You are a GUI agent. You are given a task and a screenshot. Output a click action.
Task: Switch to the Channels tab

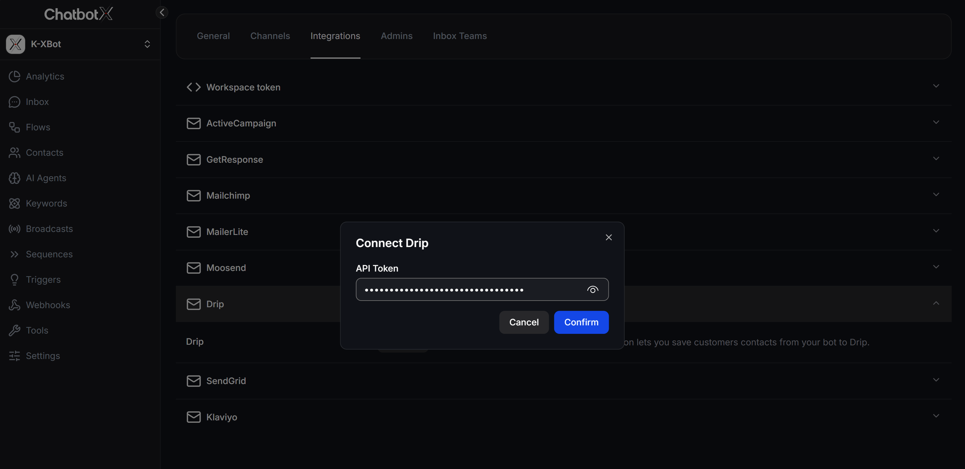[270, 36]
